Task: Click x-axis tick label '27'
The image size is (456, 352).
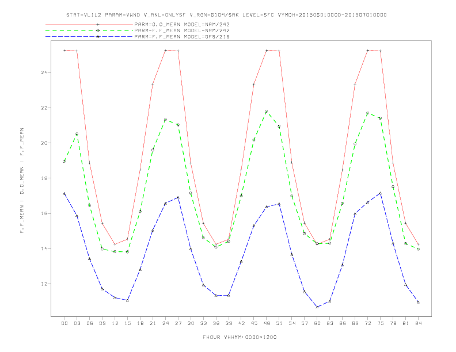Action: pyautogui.click(x=178, y=323)
